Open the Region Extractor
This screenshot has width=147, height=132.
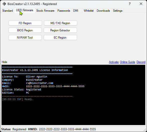(60, 30)
